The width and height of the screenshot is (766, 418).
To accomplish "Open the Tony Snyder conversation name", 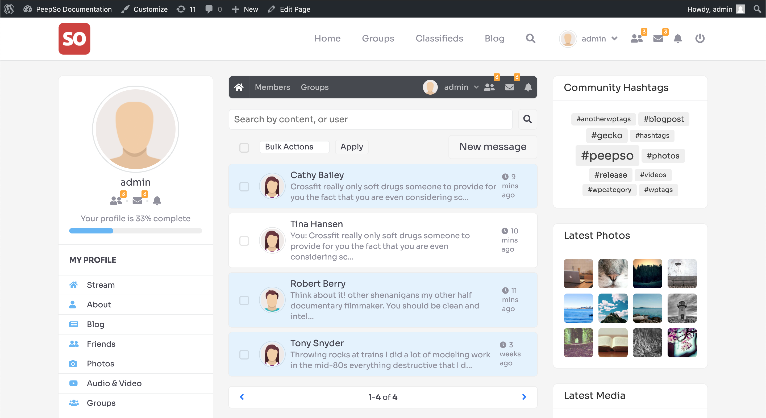I will [x=317, y=343].
